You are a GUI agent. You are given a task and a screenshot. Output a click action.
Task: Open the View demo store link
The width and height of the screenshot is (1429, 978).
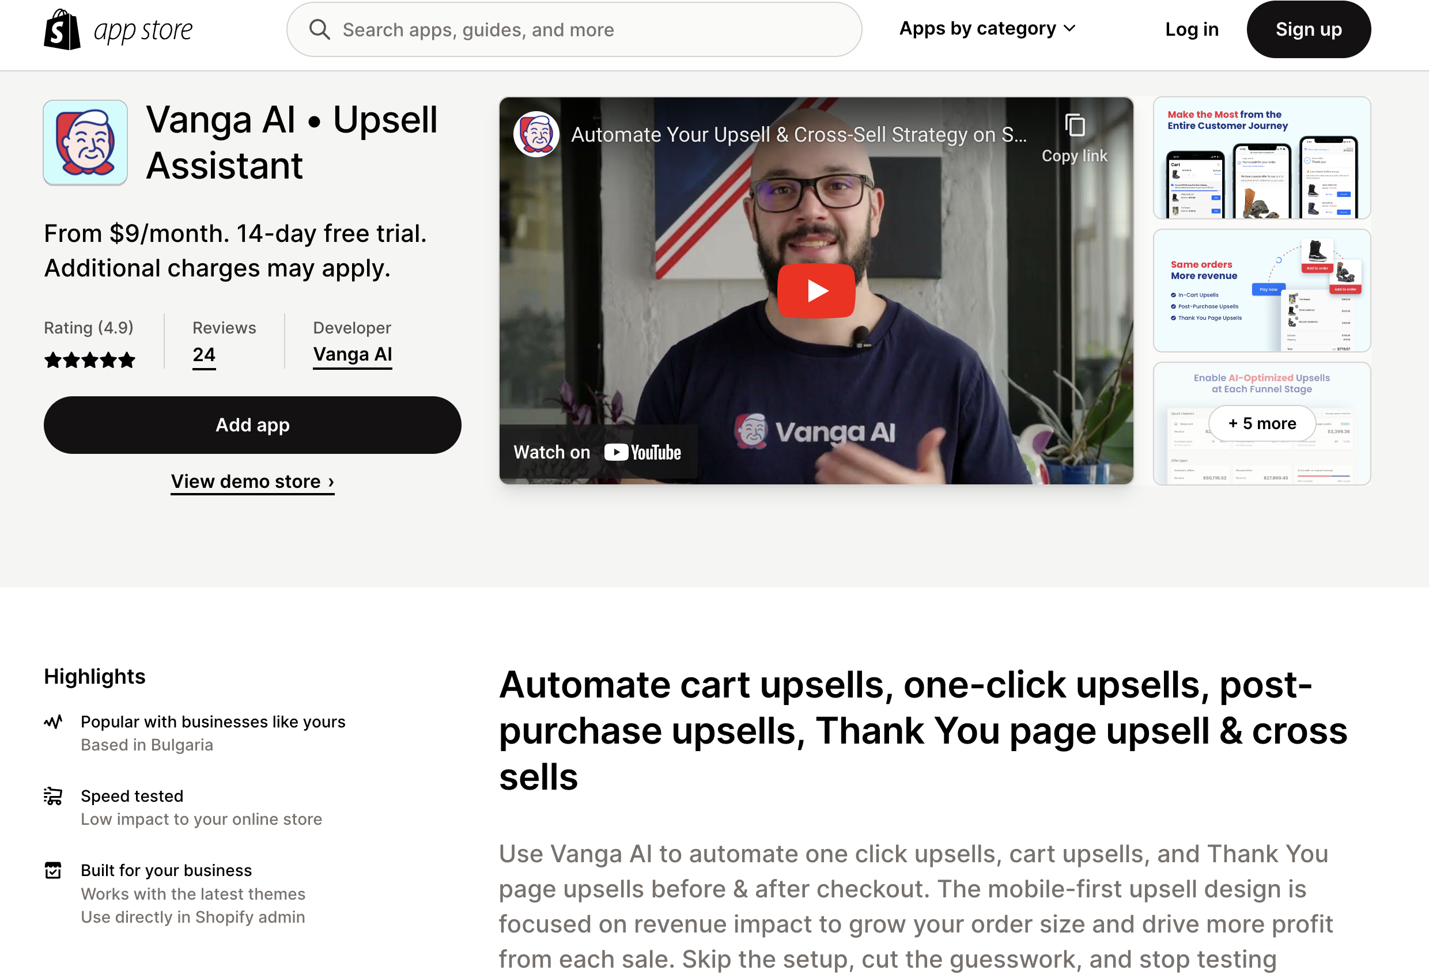253,482
